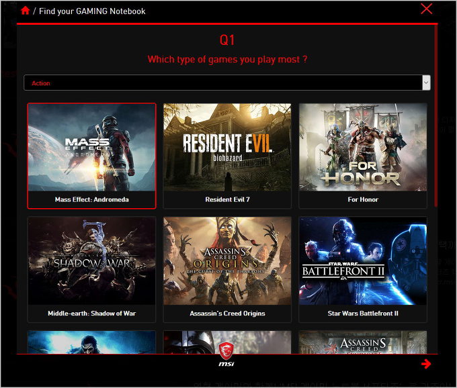Click the For Honor title text
The image size is (457, 388).
pos(363,199)
